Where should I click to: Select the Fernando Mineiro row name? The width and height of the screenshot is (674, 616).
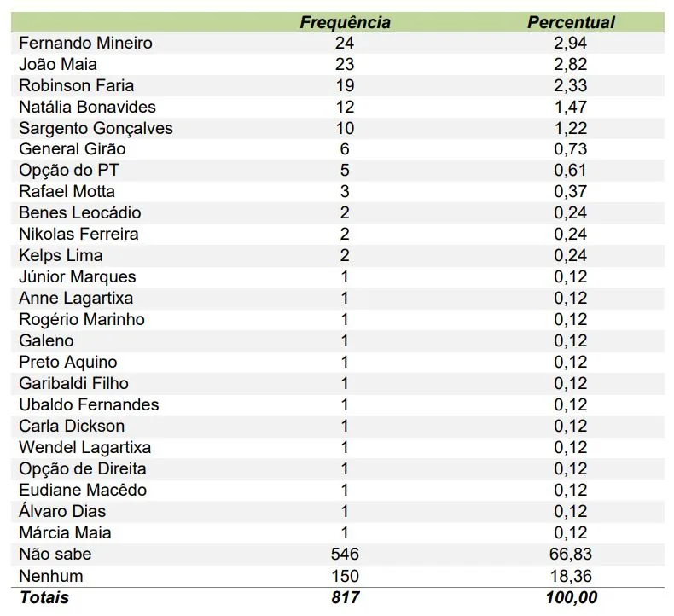pyautogui.click(x=86, y=43)
